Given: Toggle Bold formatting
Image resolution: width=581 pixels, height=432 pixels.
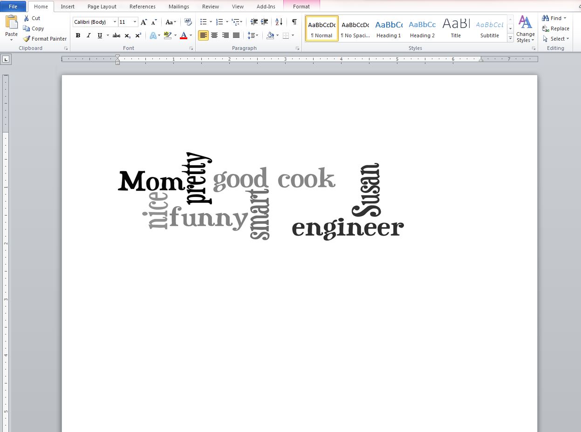Looking at the screenshot, I should [x=78, y=35].
